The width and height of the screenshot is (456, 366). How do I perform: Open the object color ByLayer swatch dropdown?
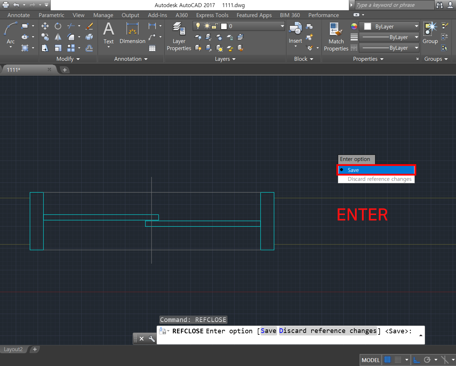[x=389, y=26]
